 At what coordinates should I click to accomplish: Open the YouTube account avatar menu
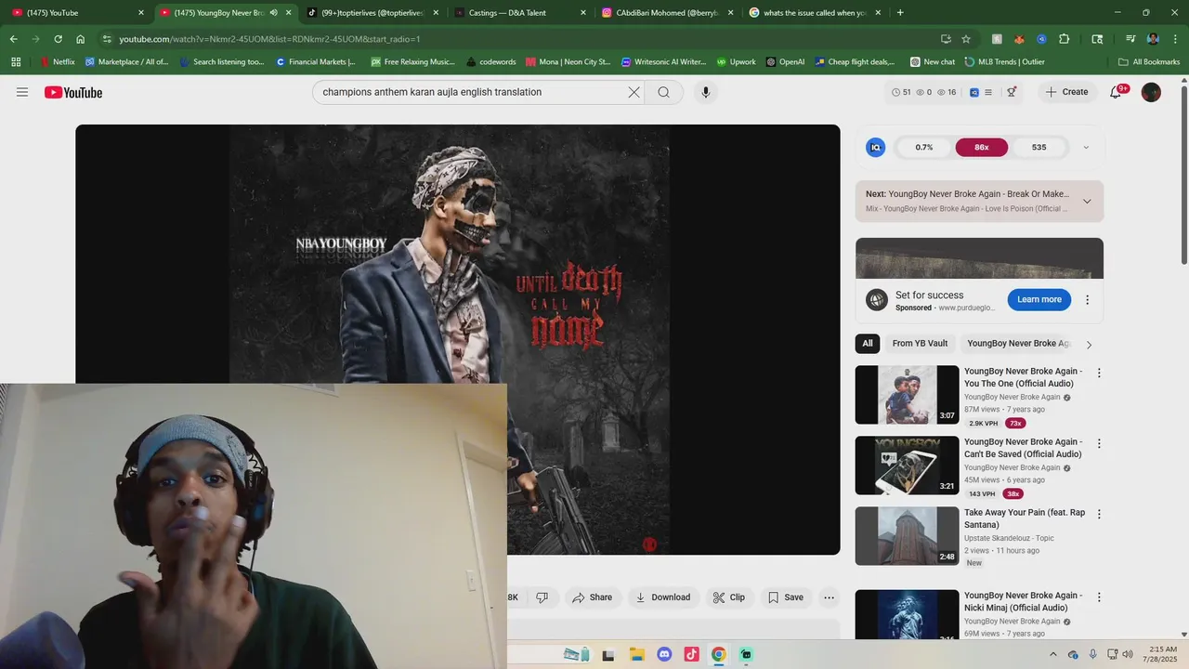1151,92
